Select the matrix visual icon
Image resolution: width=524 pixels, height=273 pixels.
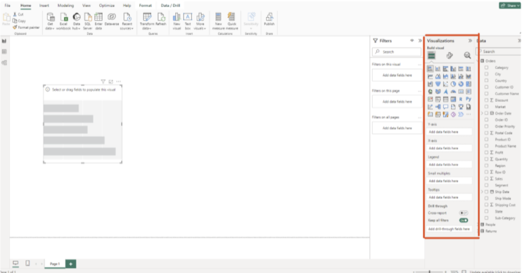(453, 99)
